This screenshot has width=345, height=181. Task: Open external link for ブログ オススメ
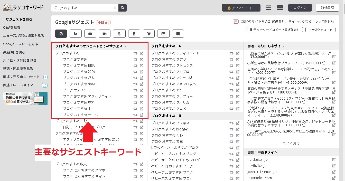[x=142, y=90]
